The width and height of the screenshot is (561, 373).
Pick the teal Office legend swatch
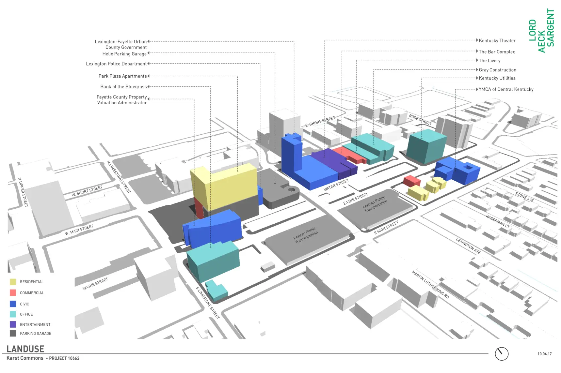[13, 314]
